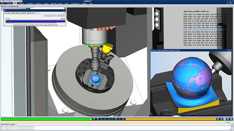234x131 pixels.
Task: Expand the Configuration menu
Action: click(75, 4)
